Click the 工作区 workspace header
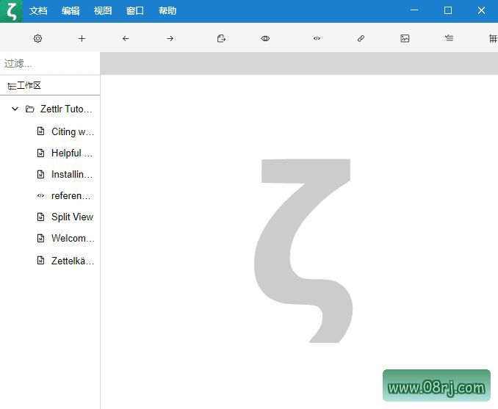The image size is (498, 409). 50,85
